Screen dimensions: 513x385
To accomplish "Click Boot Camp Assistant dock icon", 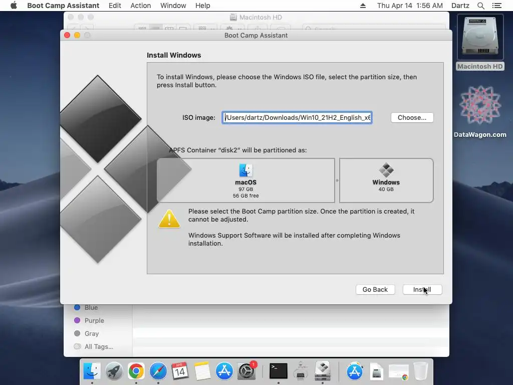I will 323,371.
